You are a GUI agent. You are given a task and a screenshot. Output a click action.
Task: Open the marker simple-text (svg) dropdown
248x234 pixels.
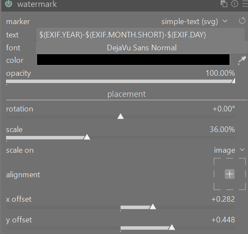[194, 22]
